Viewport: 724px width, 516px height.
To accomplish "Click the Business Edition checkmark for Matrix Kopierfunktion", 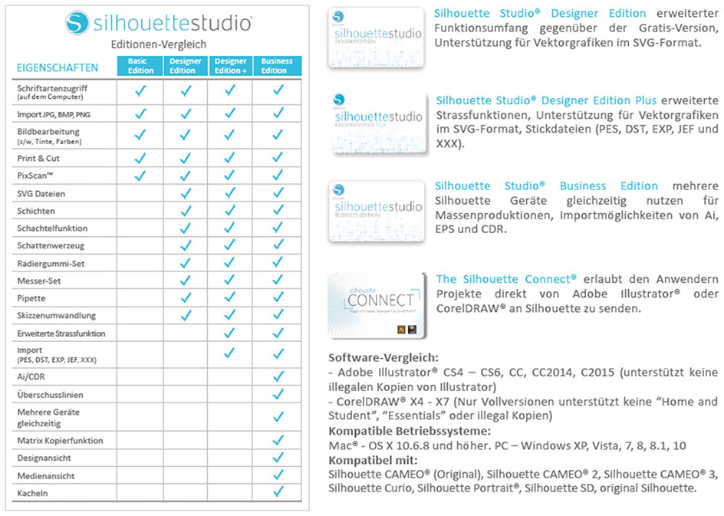I will tap(278, 439).
